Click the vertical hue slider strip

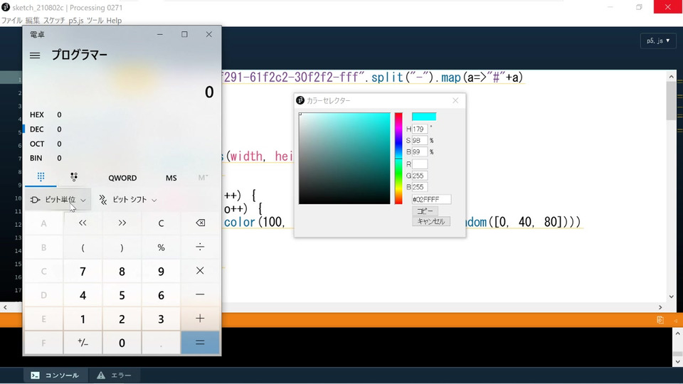pos(398,158)
